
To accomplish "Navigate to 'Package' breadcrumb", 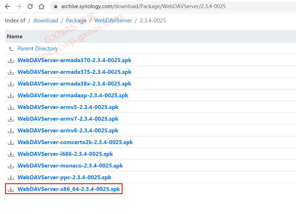I will click(x=76, y=21).
